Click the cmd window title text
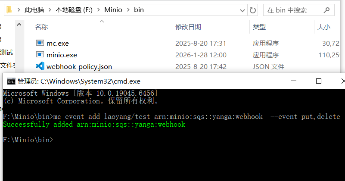Screen dimensions: 345x181 coord(79,81)
